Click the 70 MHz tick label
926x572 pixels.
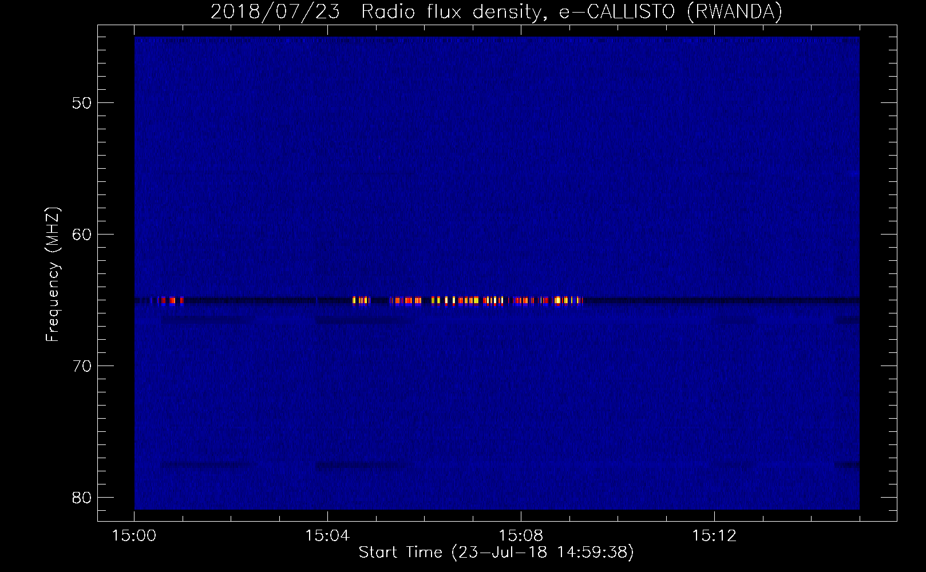82,366
